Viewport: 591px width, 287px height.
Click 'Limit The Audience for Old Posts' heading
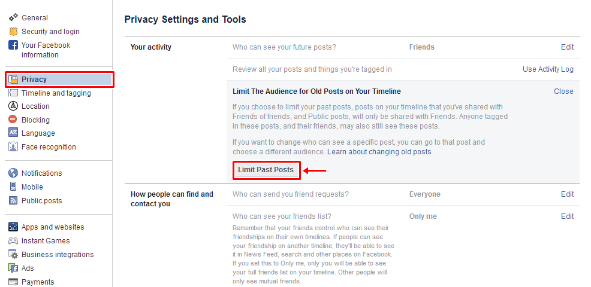point(316,91)
